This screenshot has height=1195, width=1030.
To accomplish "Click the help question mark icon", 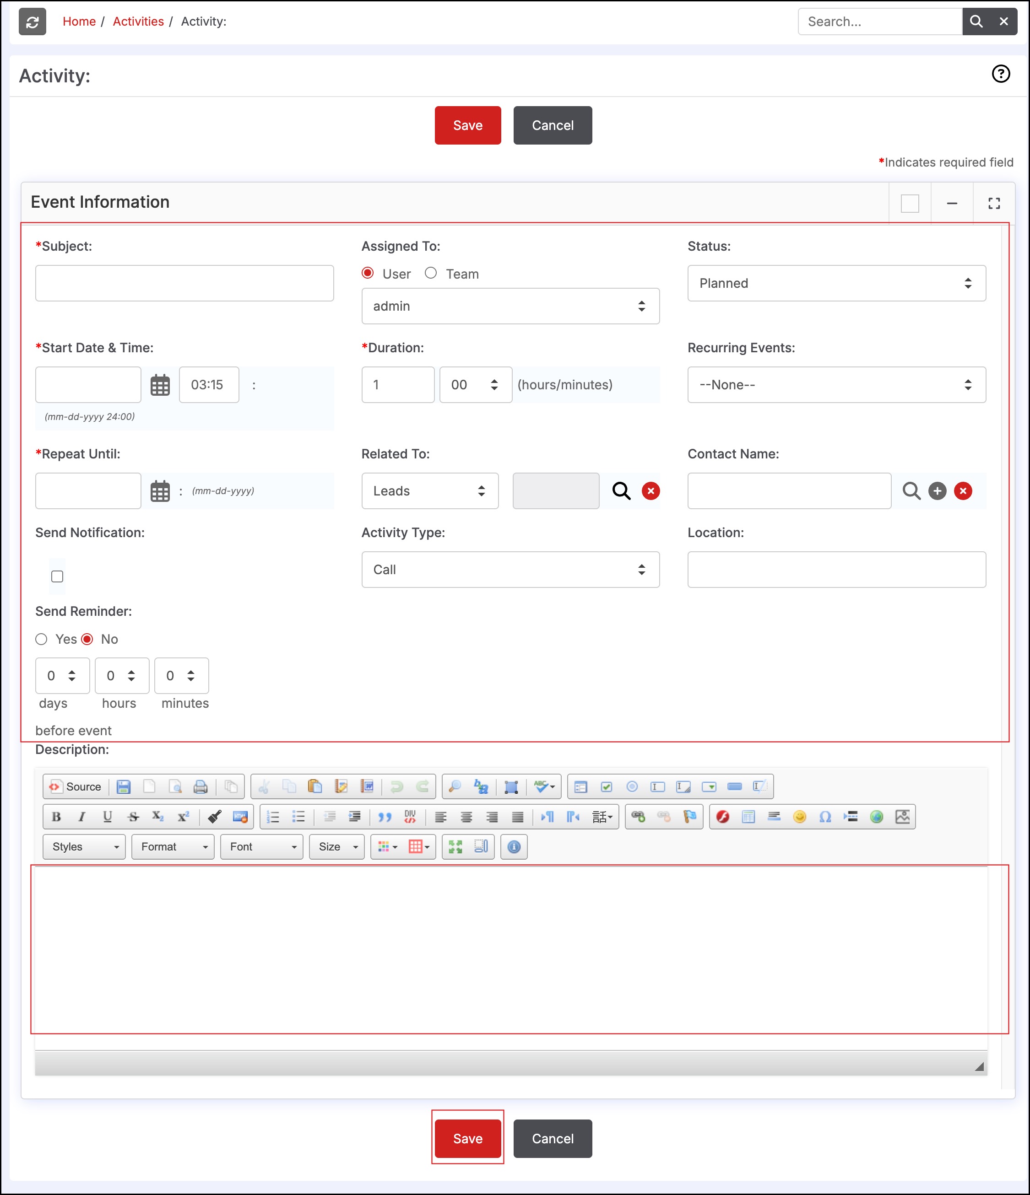I will tap(1001, 74).
